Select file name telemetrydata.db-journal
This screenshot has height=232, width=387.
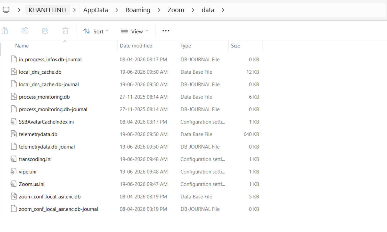click(47, 147)
